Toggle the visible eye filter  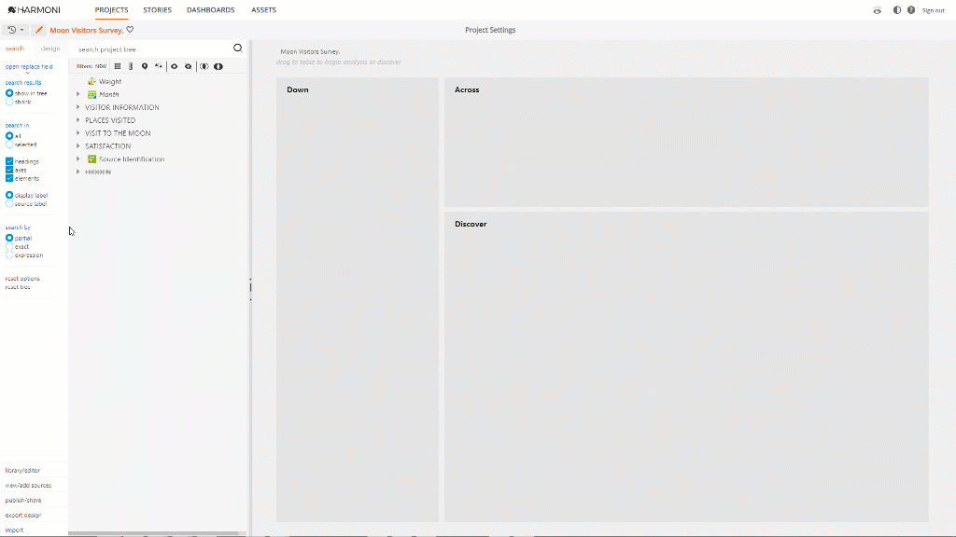175,66
